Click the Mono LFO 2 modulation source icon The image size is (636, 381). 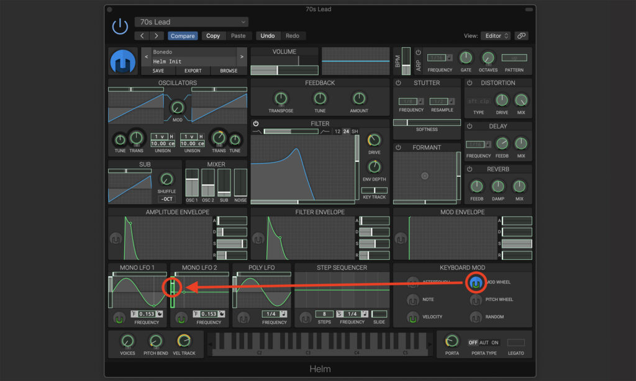coord(181,318)
